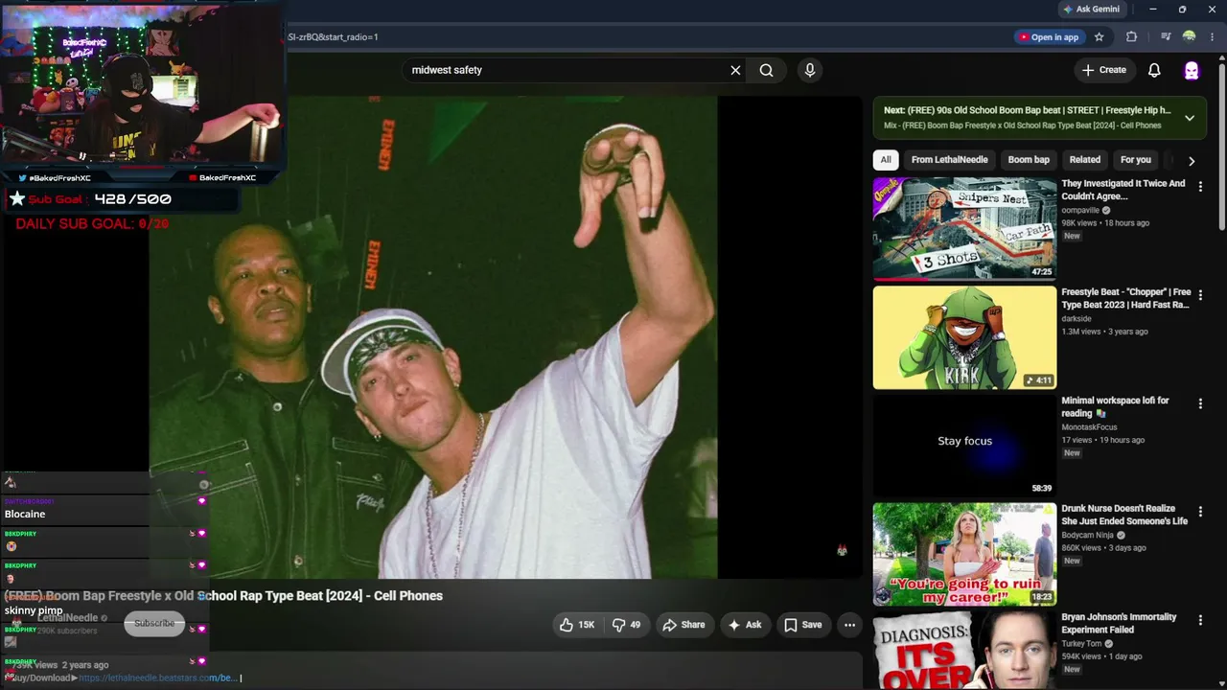Screen dimensions: 1227x690
Task: Subscribe to the LethalNeedle channel
Action: tap(154, 623)
